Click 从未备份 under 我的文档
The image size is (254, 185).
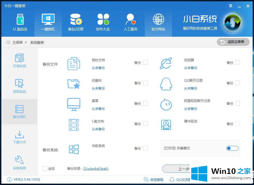point(98,68)
